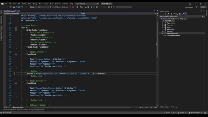Image resolution: width=208 pixels, height=117 pixels.
Task: Switch to the Solution Explorer bottom tab
Action: 164,107
